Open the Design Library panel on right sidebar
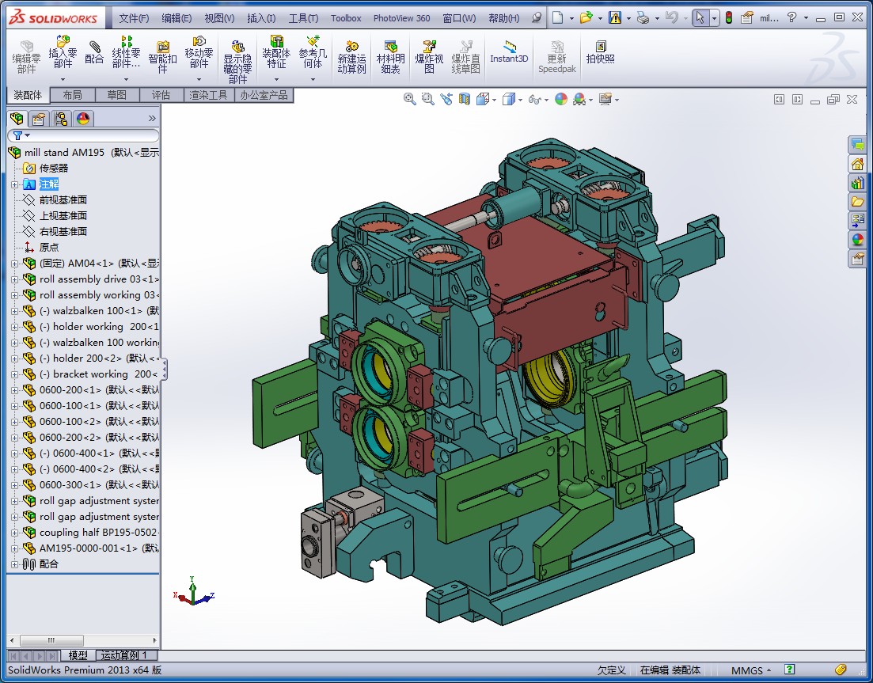Image resolution: width=873 pixels, height=683 pixels. [857, 183]
